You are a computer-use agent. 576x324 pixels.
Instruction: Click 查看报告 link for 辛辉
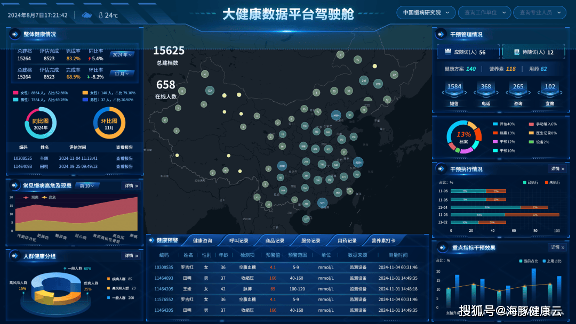[x=124, y=158]
